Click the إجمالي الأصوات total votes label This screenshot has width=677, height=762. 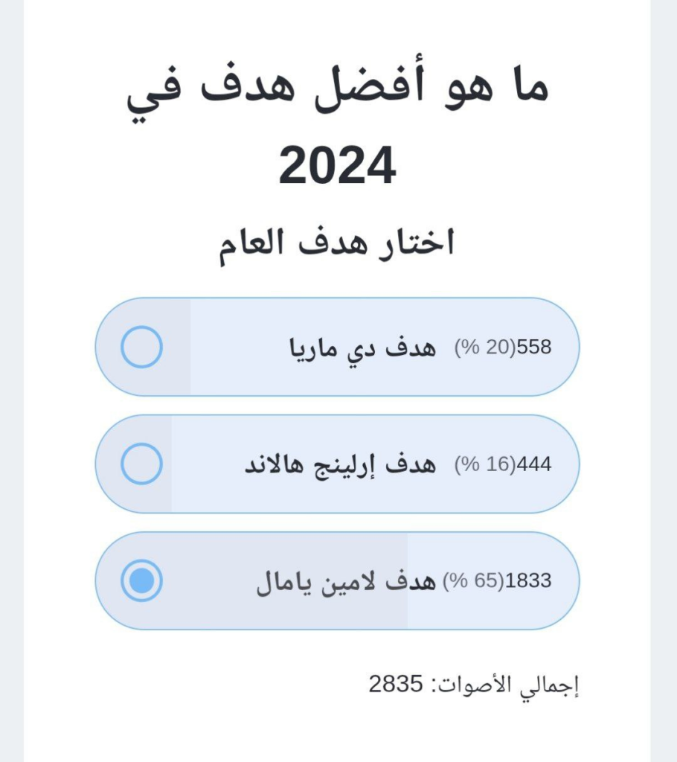[x=506, y=685]
